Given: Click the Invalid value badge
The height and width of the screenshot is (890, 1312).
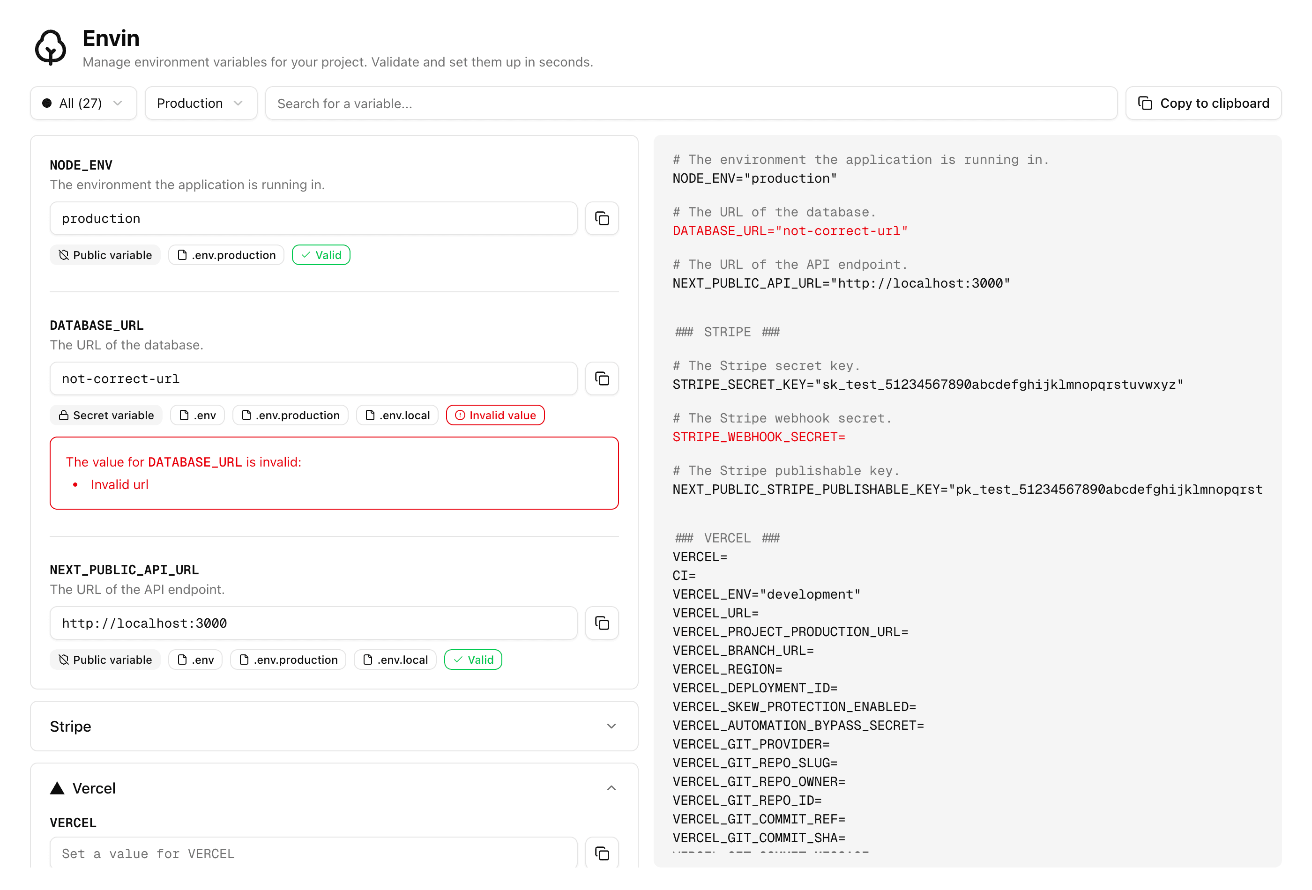Looking at the screenshot, I should point(495,415).
